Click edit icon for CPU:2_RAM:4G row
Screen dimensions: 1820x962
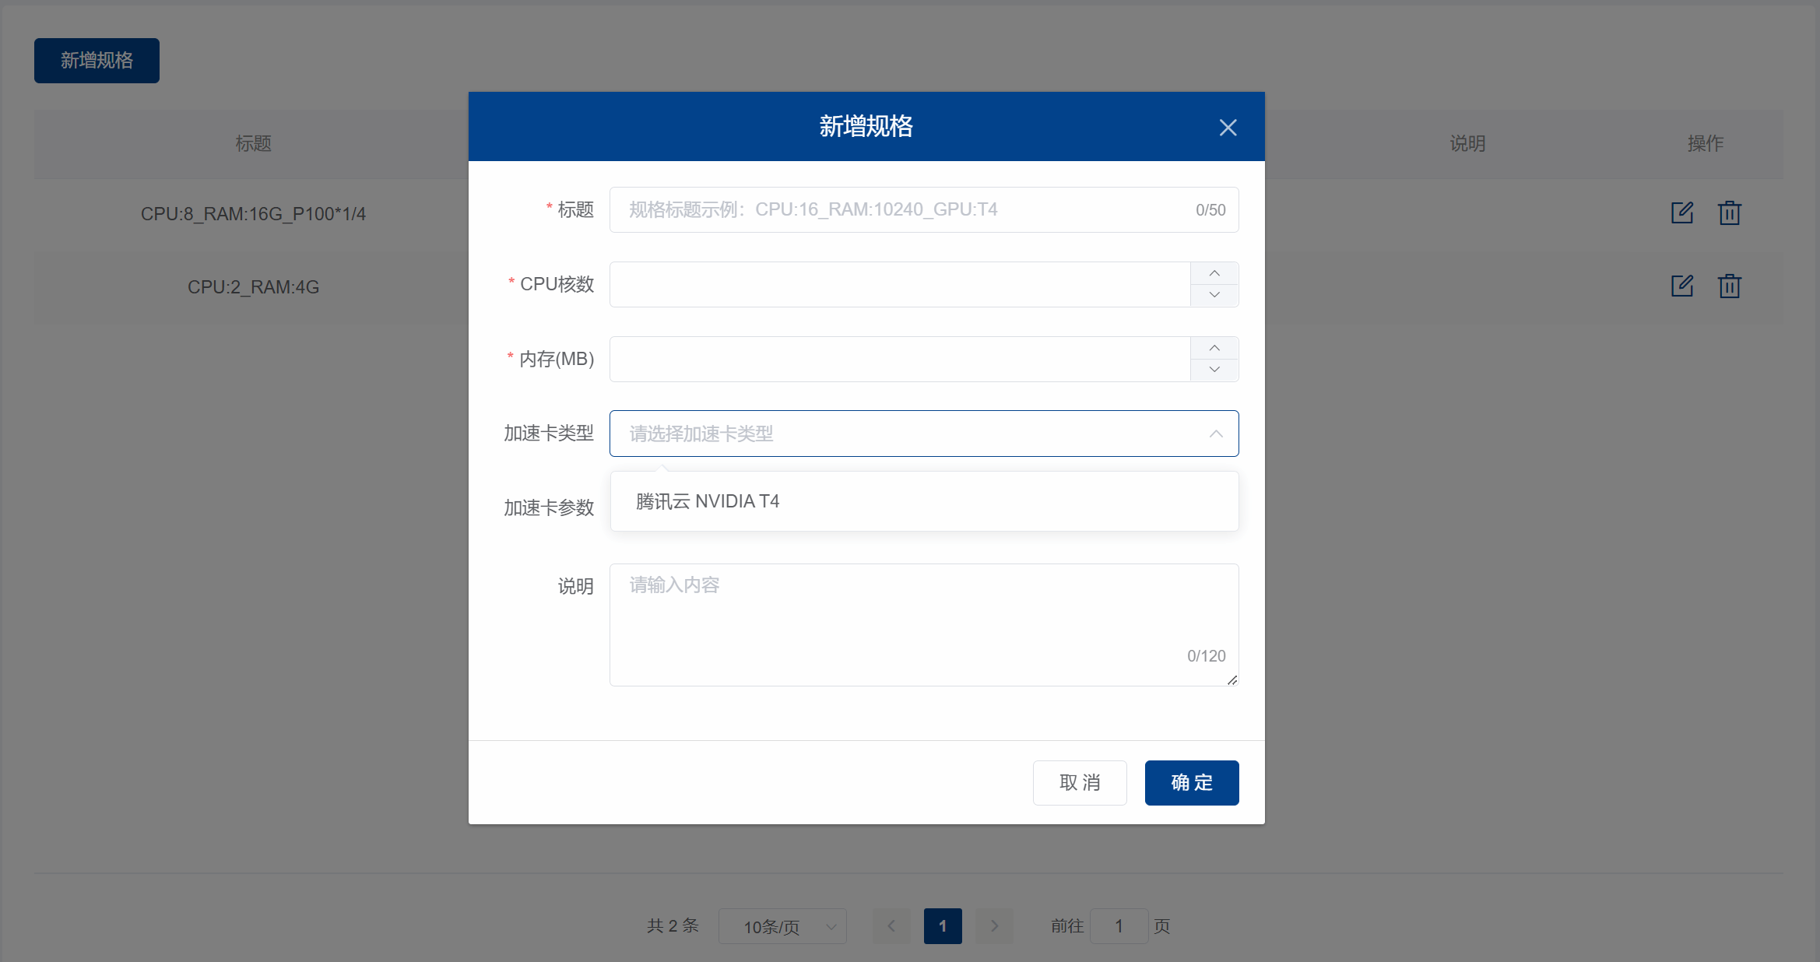point(1681,286)
